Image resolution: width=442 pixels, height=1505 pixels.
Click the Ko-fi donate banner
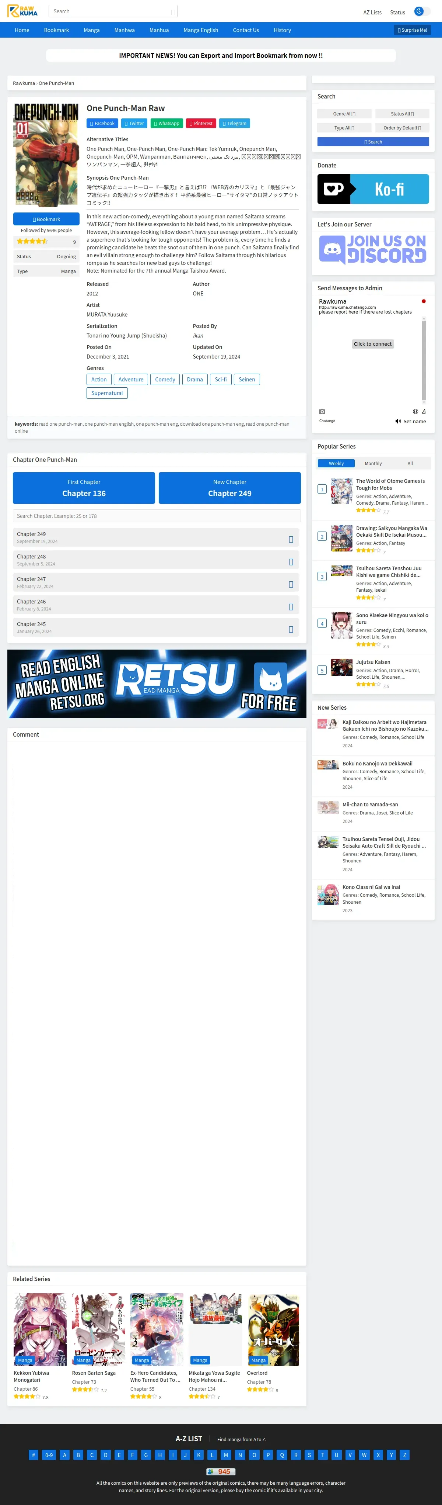pos(373,189)
